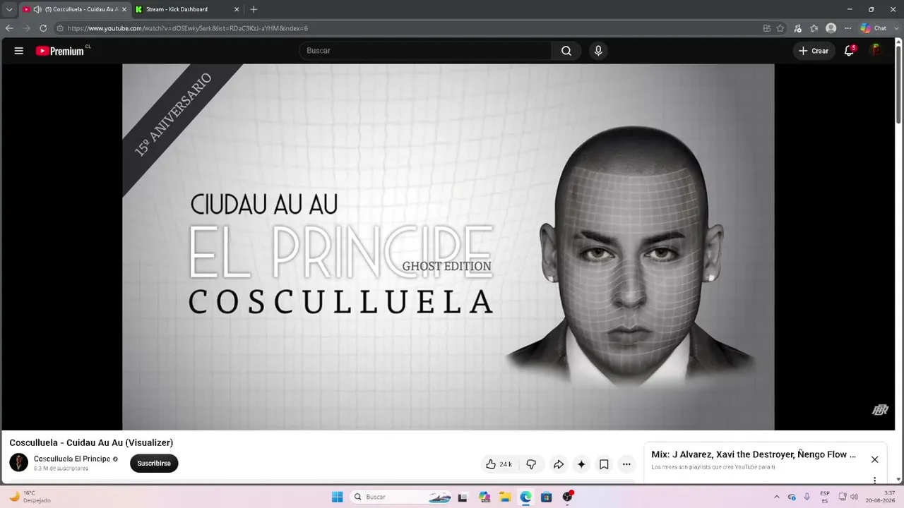Dislike the Cosculluela video

pyautogui.click(x=531, y=464)
